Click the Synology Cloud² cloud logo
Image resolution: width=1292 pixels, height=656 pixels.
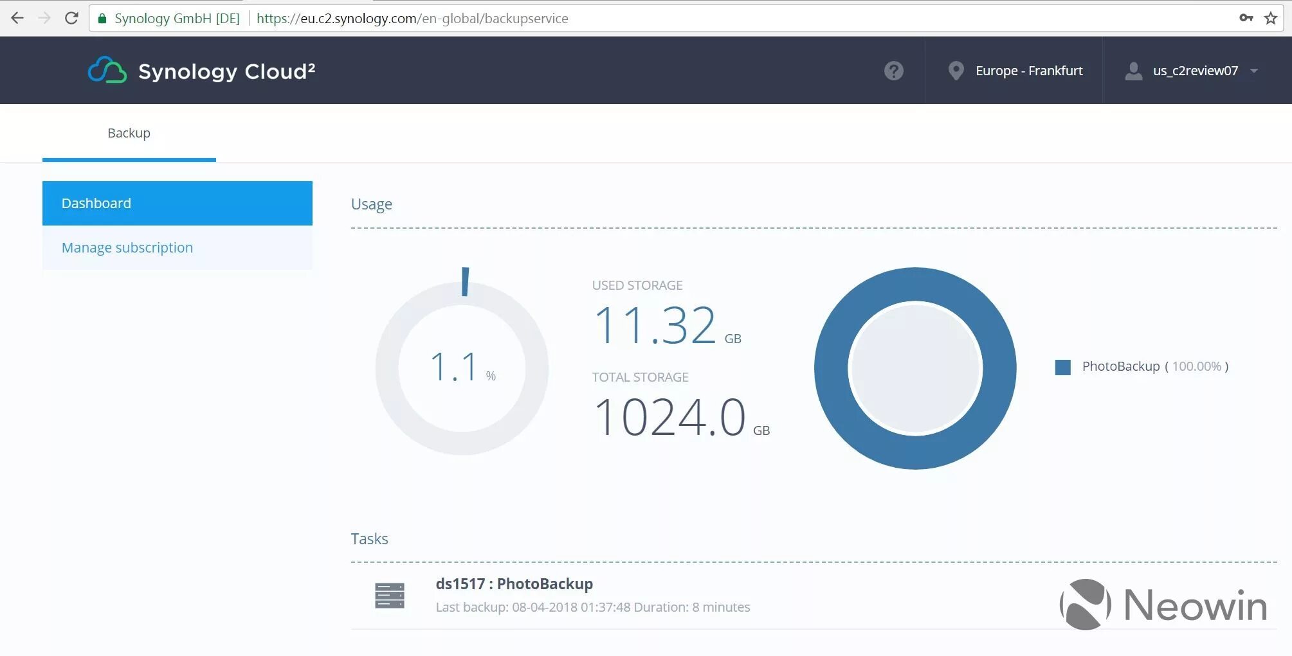point(107,71)
